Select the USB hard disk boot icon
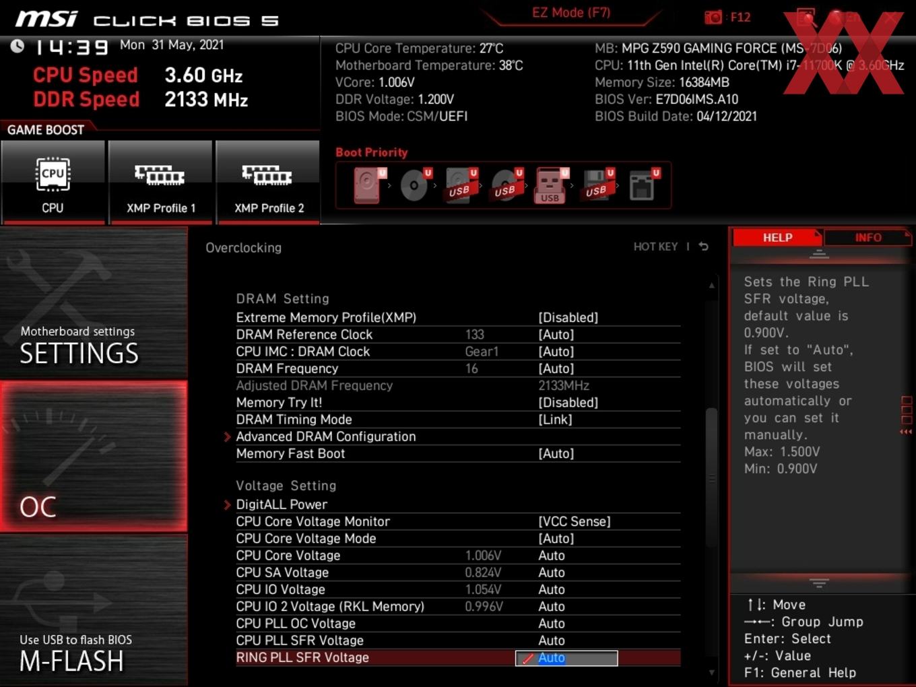916x687 pixels. [x=461, y=185]
